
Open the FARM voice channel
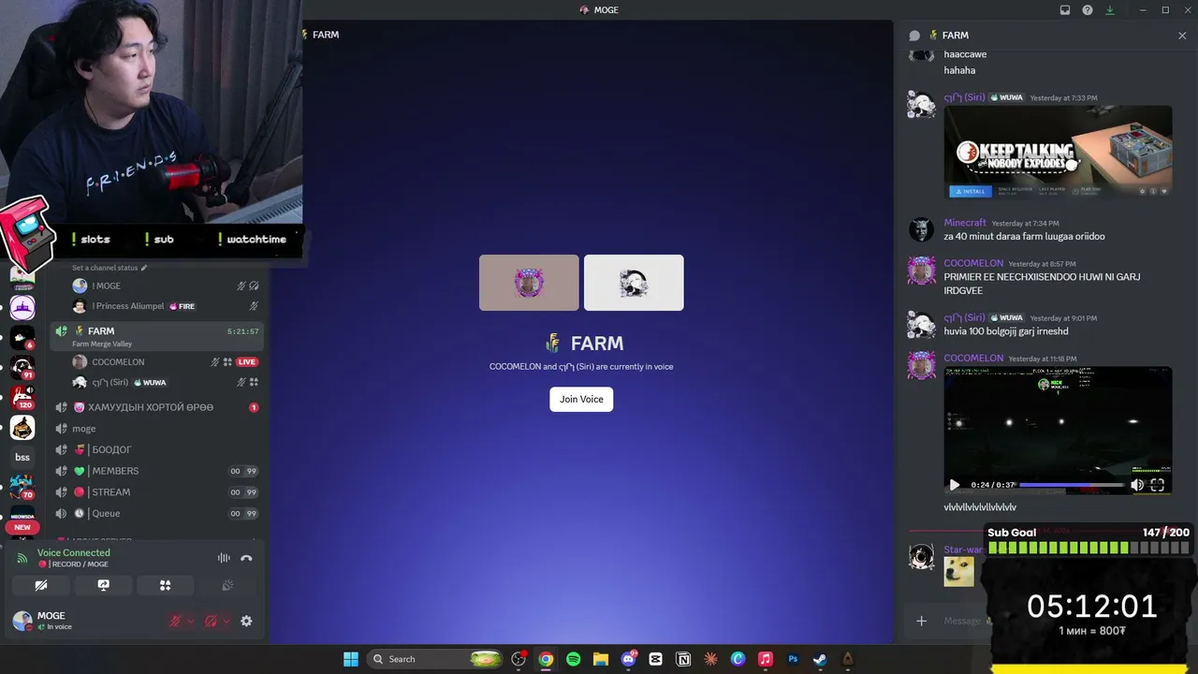157,335
